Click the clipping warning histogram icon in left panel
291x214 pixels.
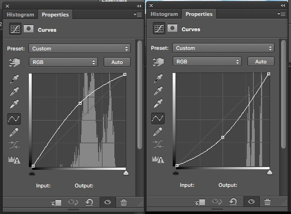coord(14,160)
